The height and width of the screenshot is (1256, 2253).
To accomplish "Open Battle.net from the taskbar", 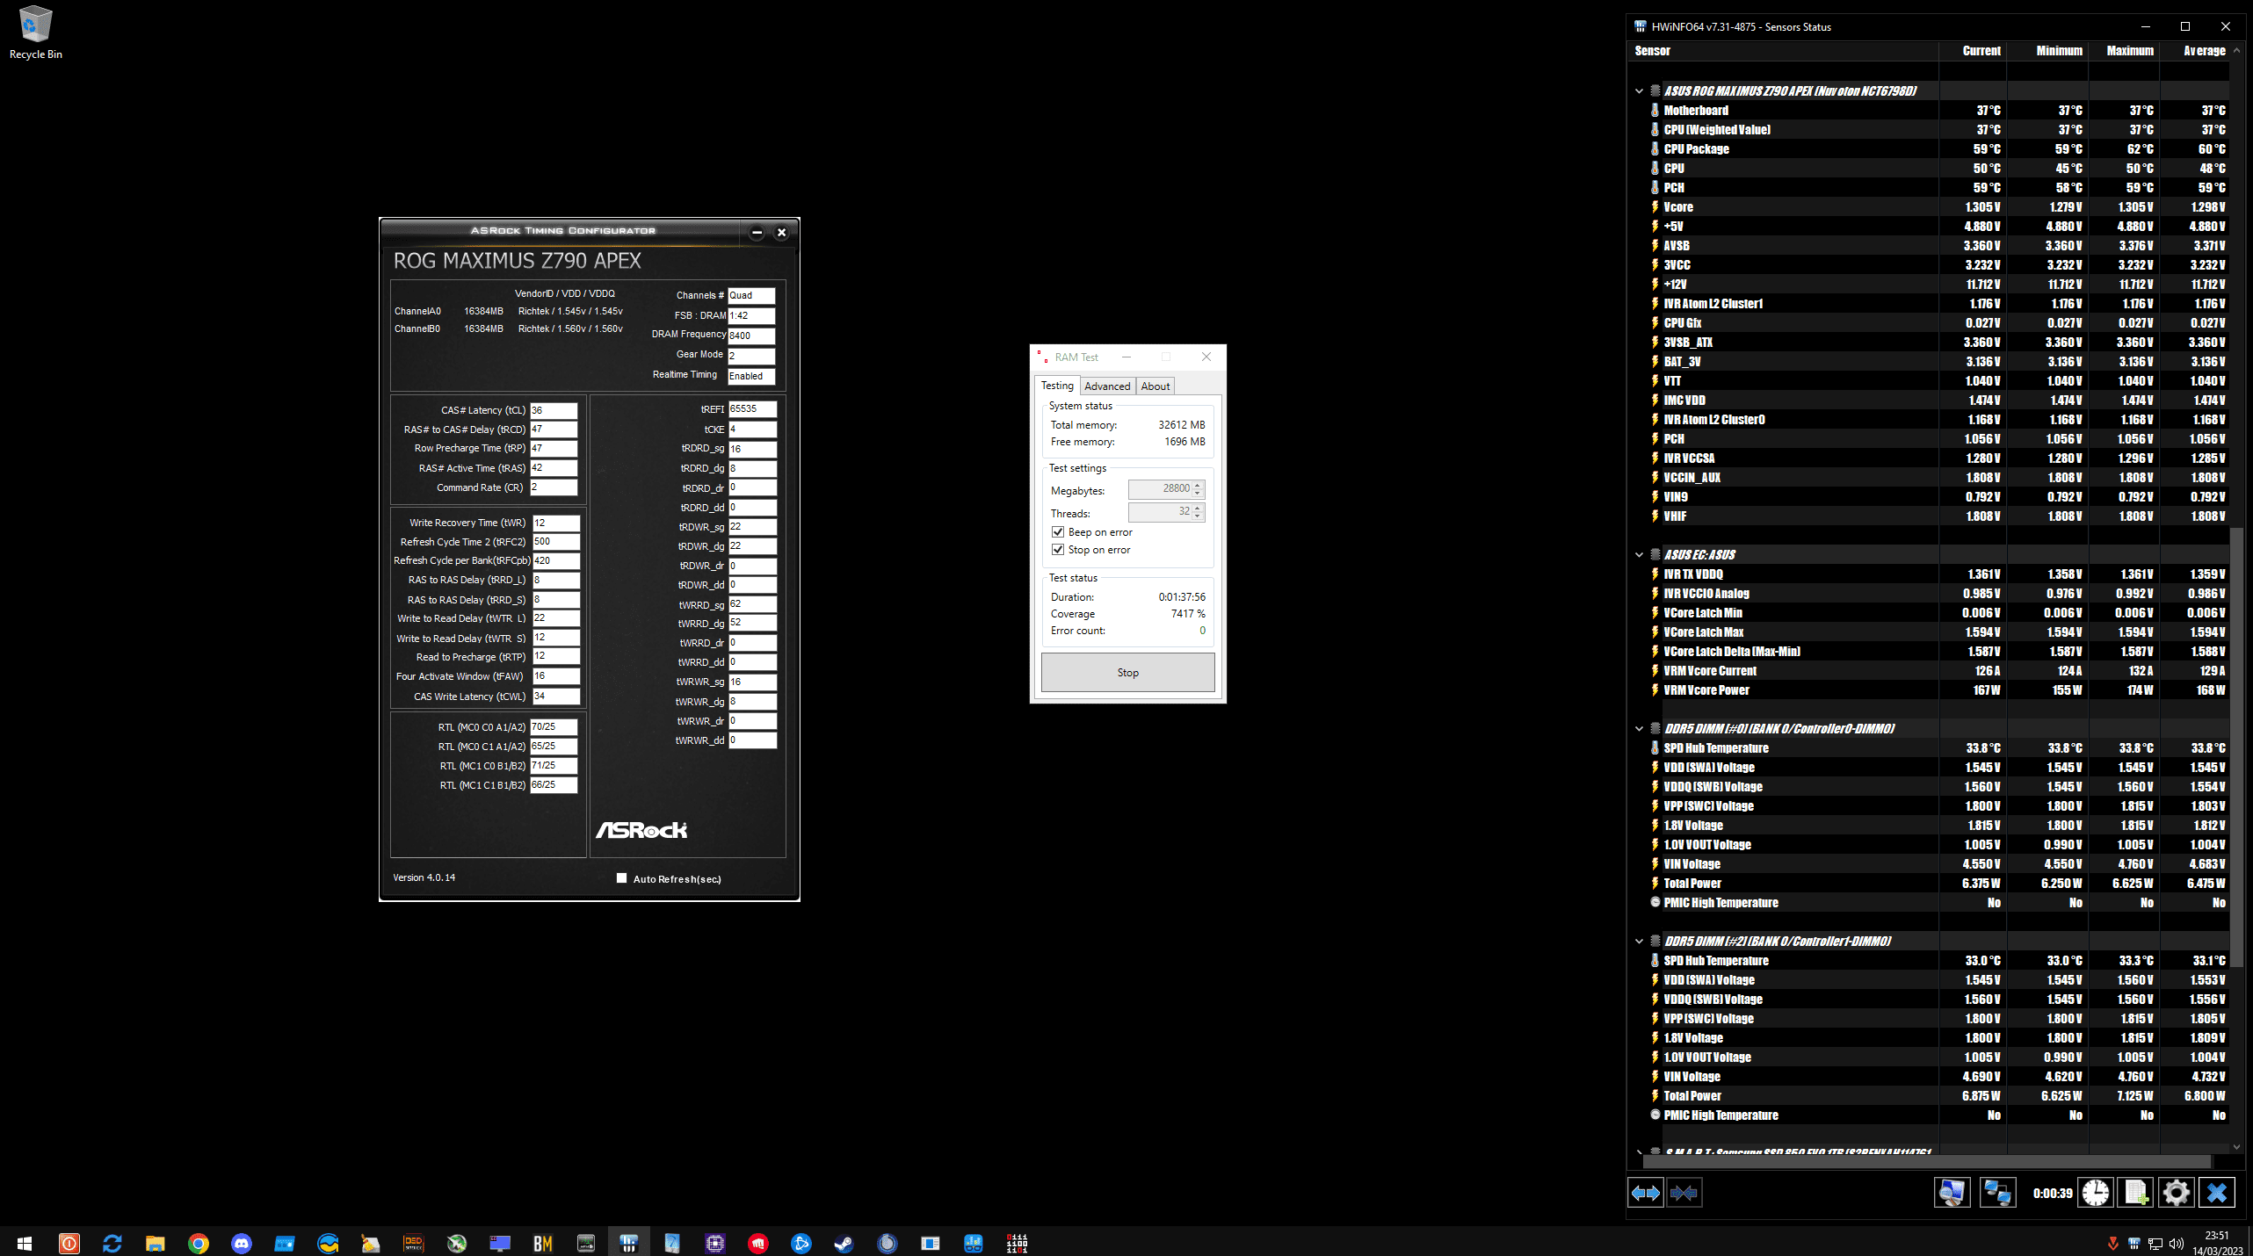I will (801, 1243).
